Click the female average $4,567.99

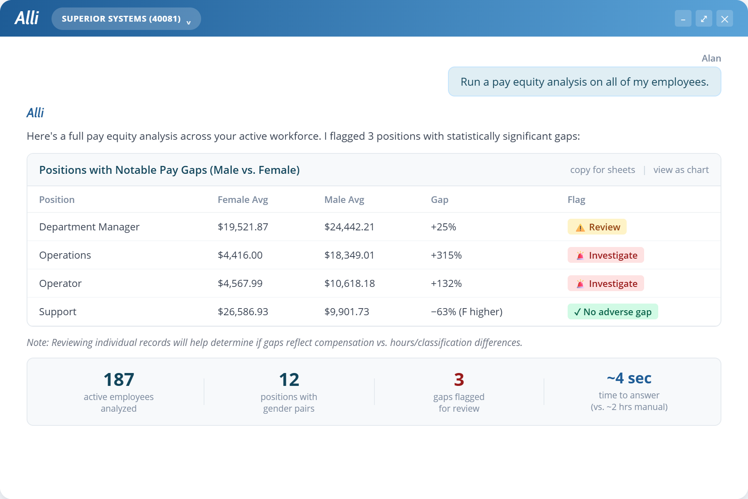tap(240, 283)
